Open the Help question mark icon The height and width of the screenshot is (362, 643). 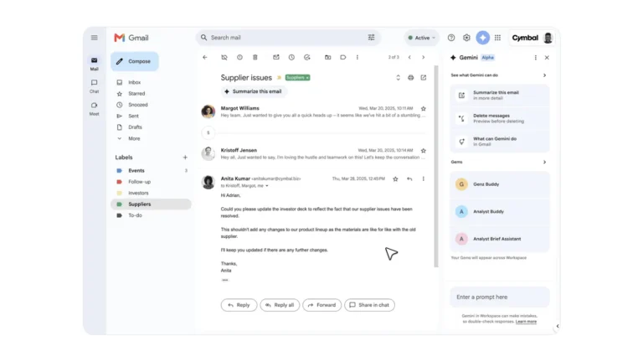pyautogui.click(x=451, y=38)
